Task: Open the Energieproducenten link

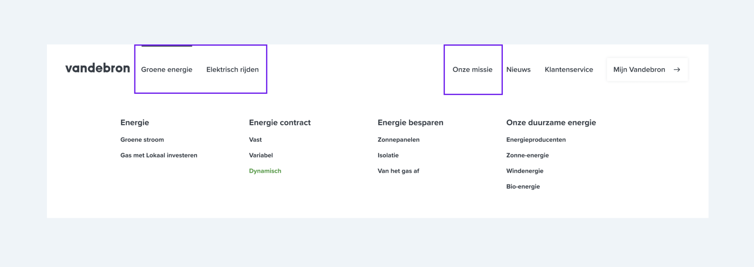Action: tap(536, 139)
